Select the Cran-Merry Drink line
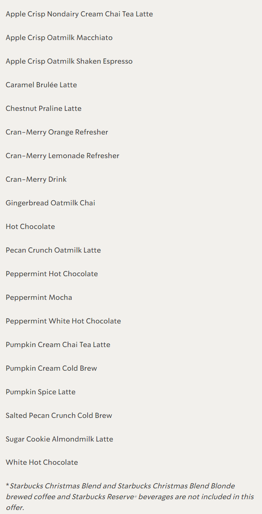262x514 pixels. pos(36,179)
